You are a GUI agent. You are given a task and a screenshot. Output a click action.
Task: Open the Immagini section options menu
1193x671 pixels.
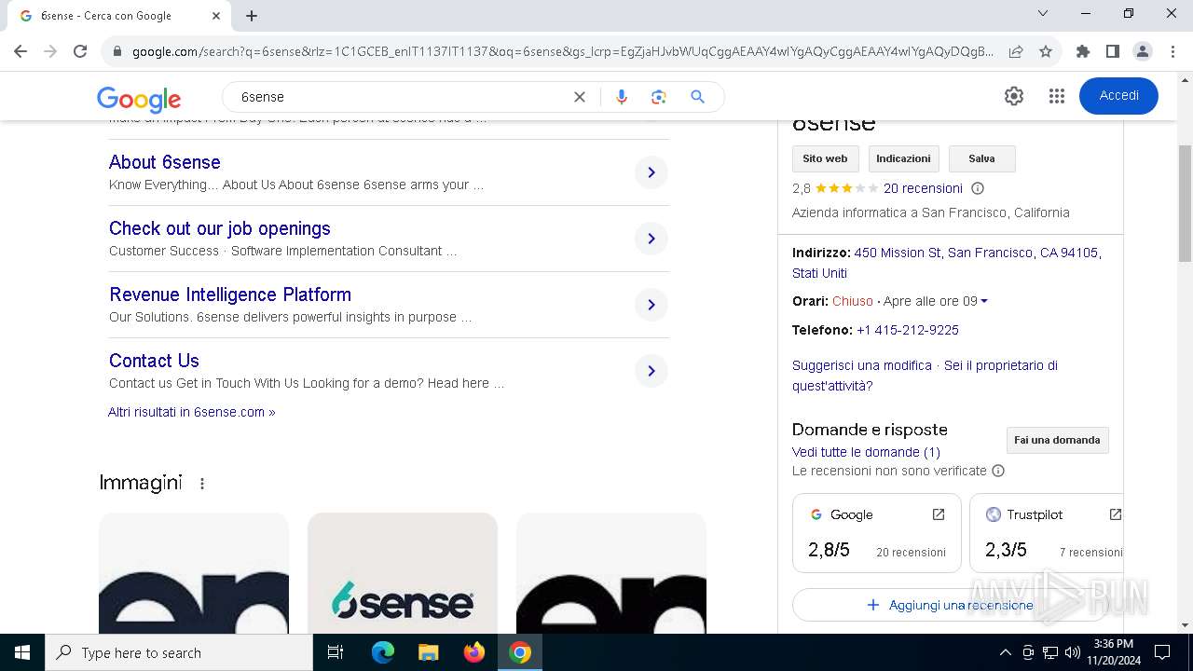[202, 484]
